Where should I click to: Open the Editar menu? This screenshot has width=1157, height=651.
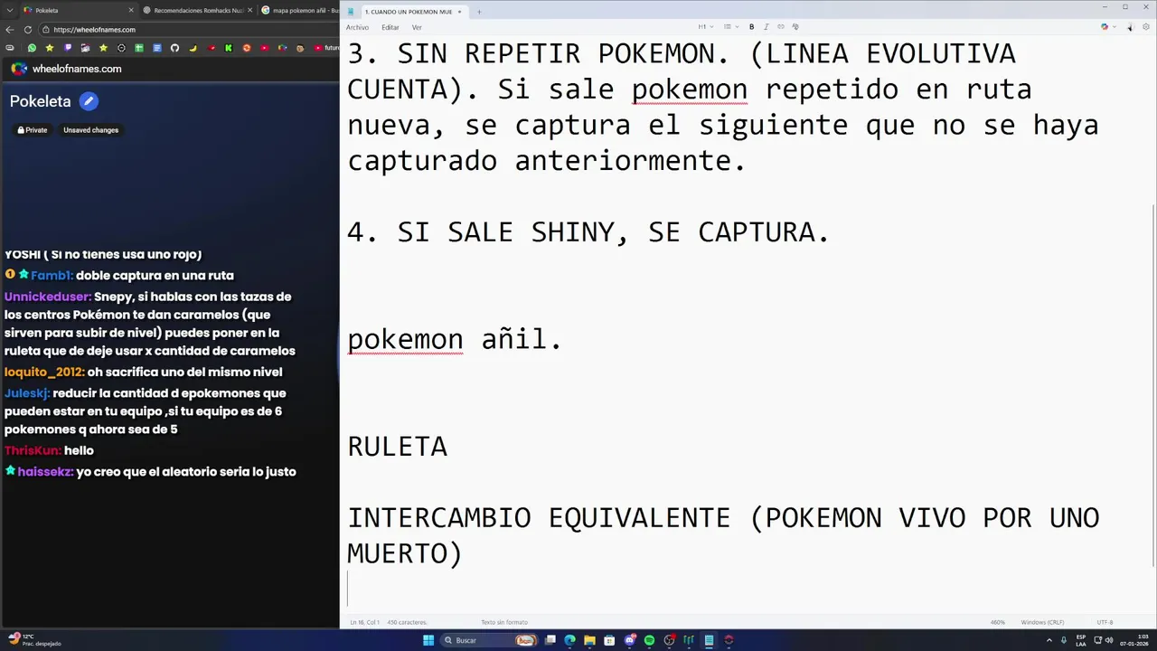coord(390,27)
